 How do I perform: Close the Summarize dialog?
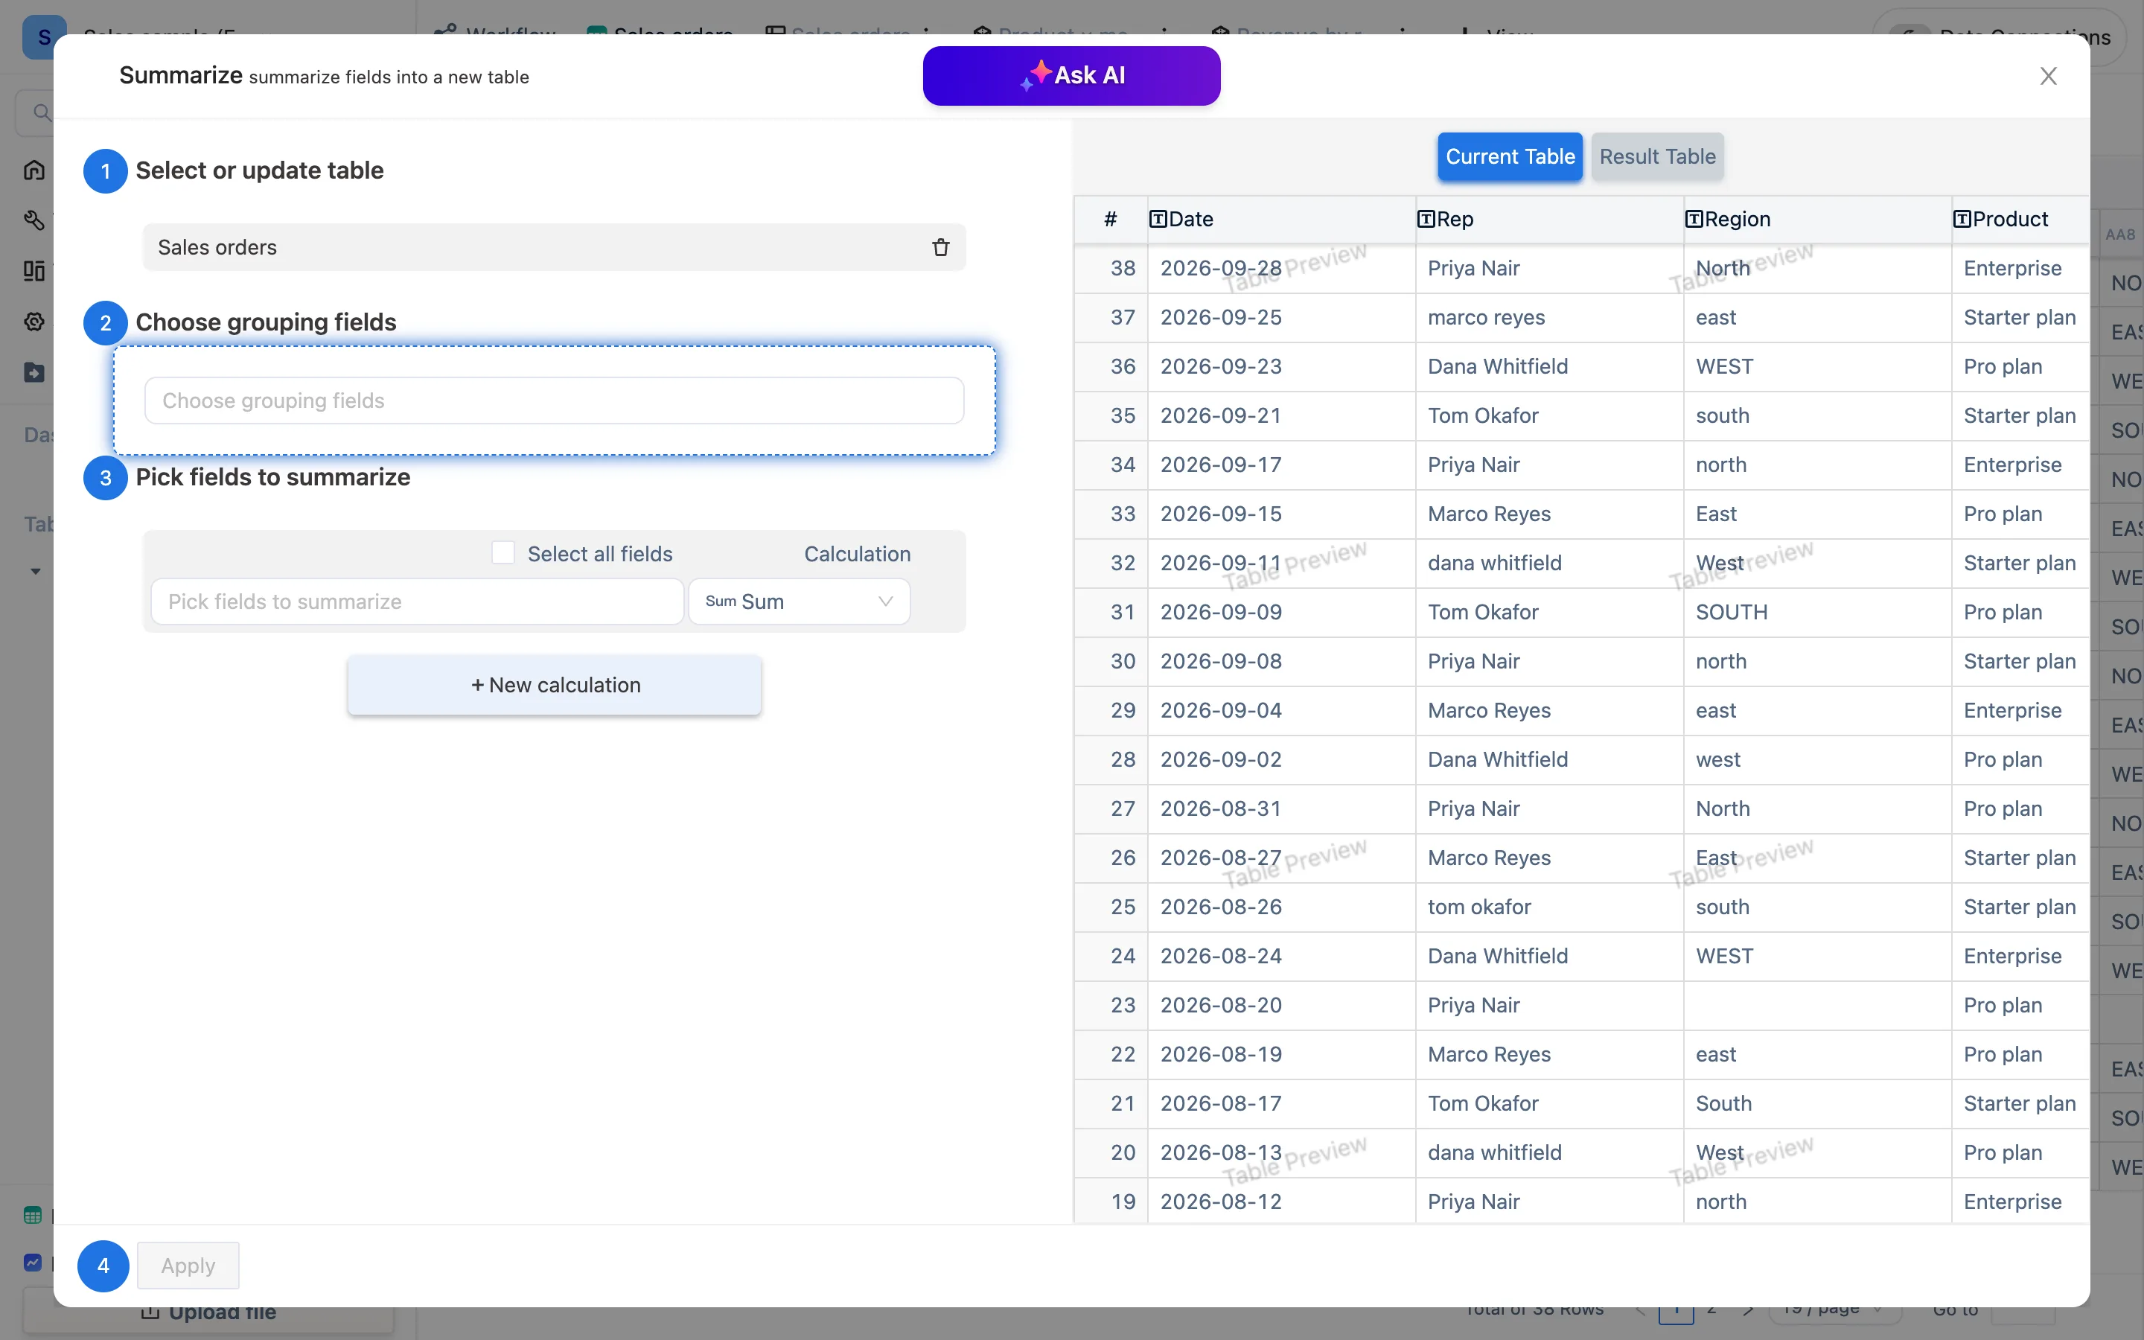[2047, 76]
